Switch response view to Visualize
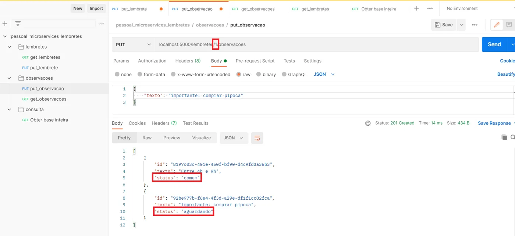515x236 pixels. point(202,138)
